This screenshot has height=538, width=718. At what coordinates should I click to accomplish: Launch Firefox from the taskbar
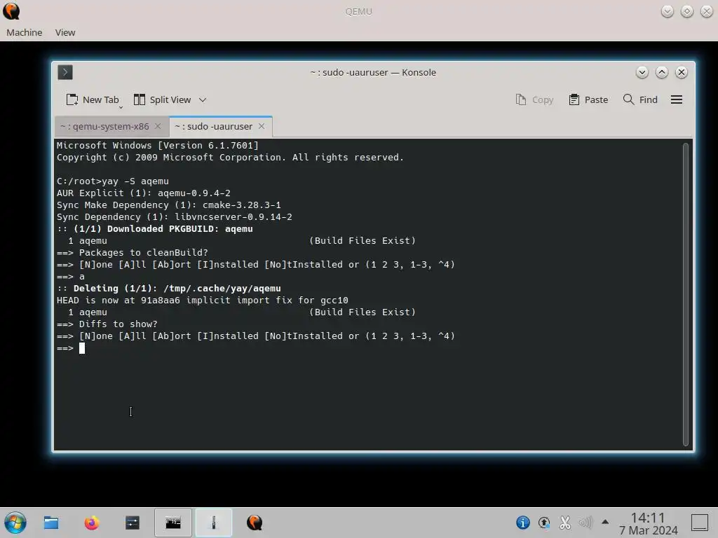click(92, 523)
